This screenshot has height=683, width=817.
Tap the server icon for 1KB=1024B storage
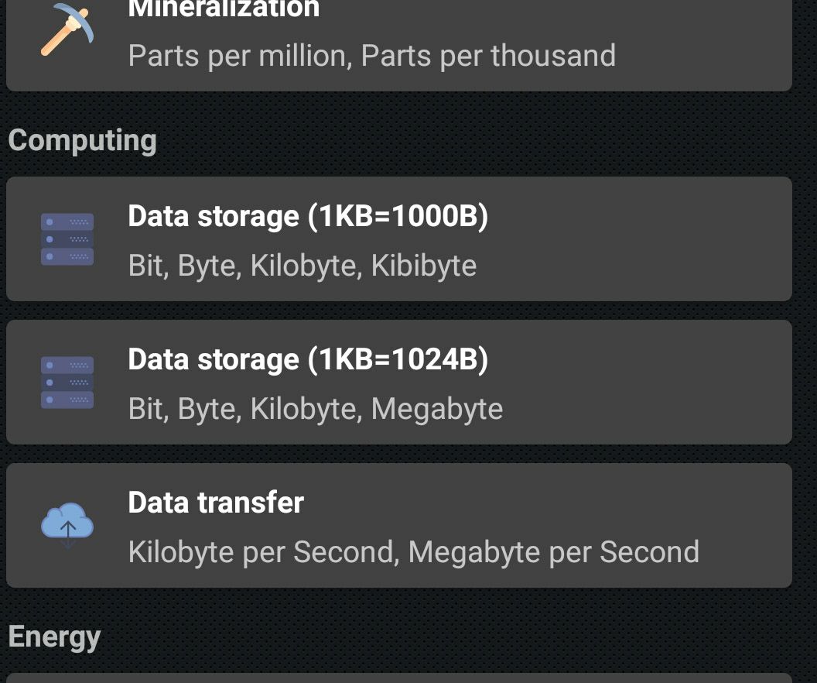pyautogui.click(x=67, y=383)
